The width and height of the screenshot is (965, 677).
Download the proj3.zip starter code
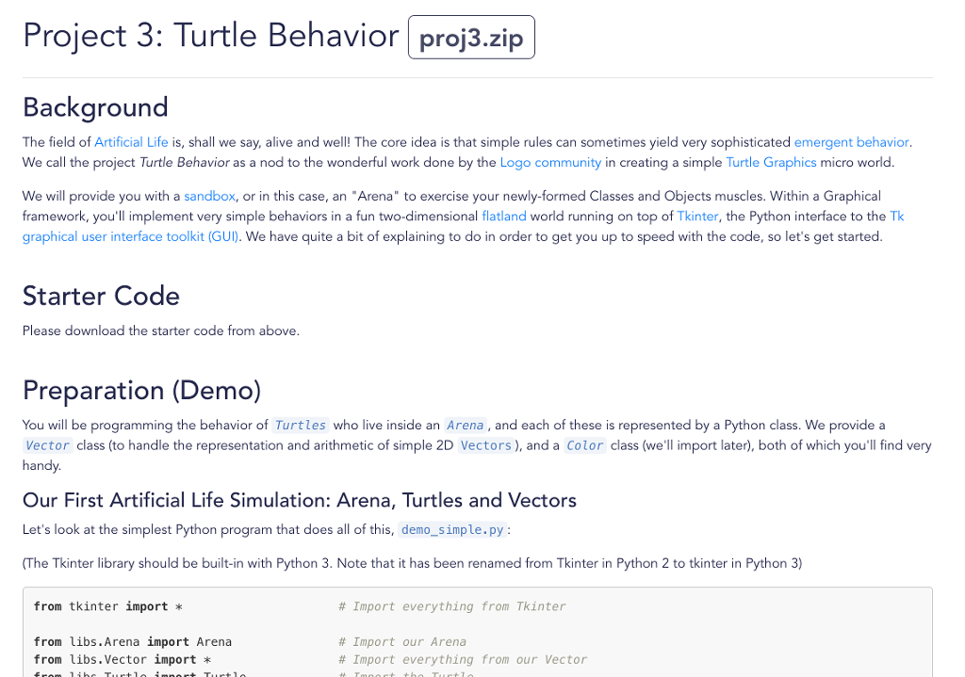tap(470, 36)
